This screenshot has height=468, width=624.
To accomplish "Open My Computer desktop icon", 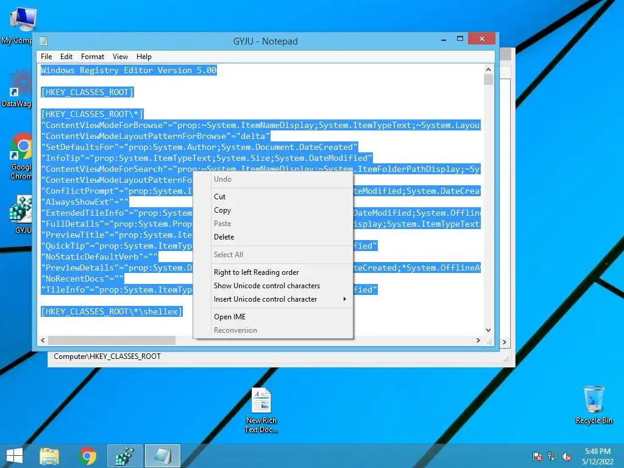I will pyautogui.click(x=20, y=24).
